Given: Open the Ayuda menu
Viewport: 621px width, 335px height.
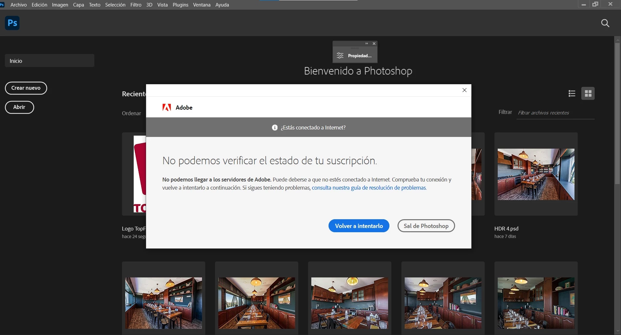Looking at the screenshot, I should tap(222, 5).
